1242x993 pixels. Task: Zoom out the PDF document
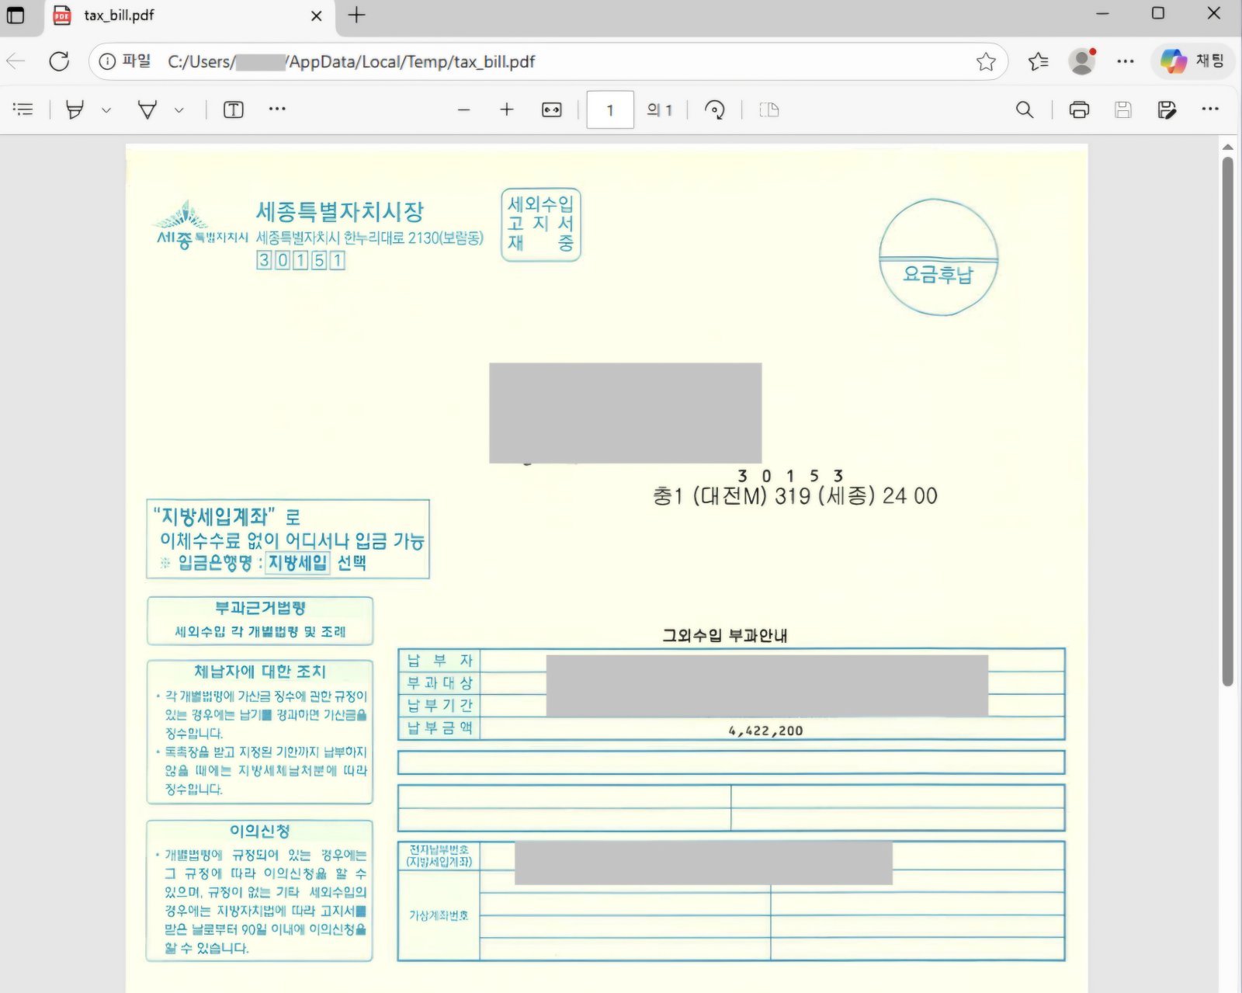click(464, 109)
